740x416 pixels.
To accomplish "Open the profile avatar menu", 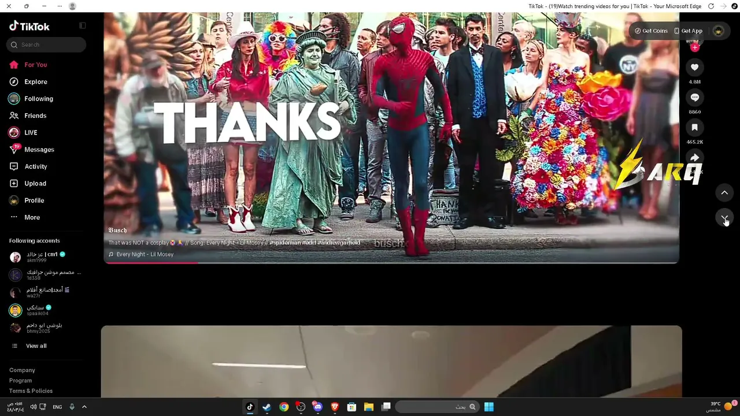I will (718, 31).
